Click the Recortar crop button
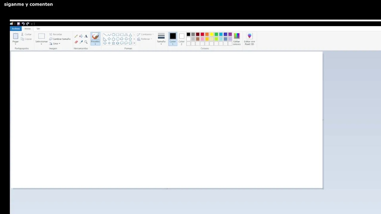 (x=56, y=34)
